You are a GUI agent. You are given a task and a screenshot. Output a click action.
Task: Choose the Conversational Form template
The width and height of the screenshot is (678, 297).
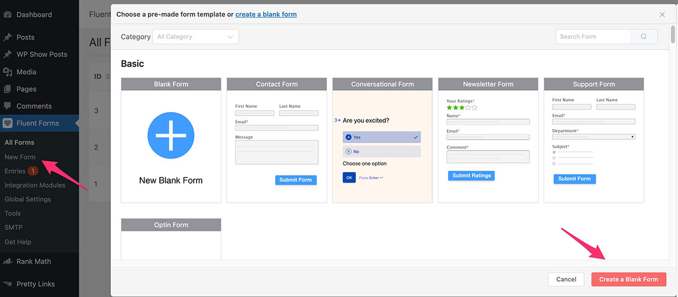tap(382, 140)
